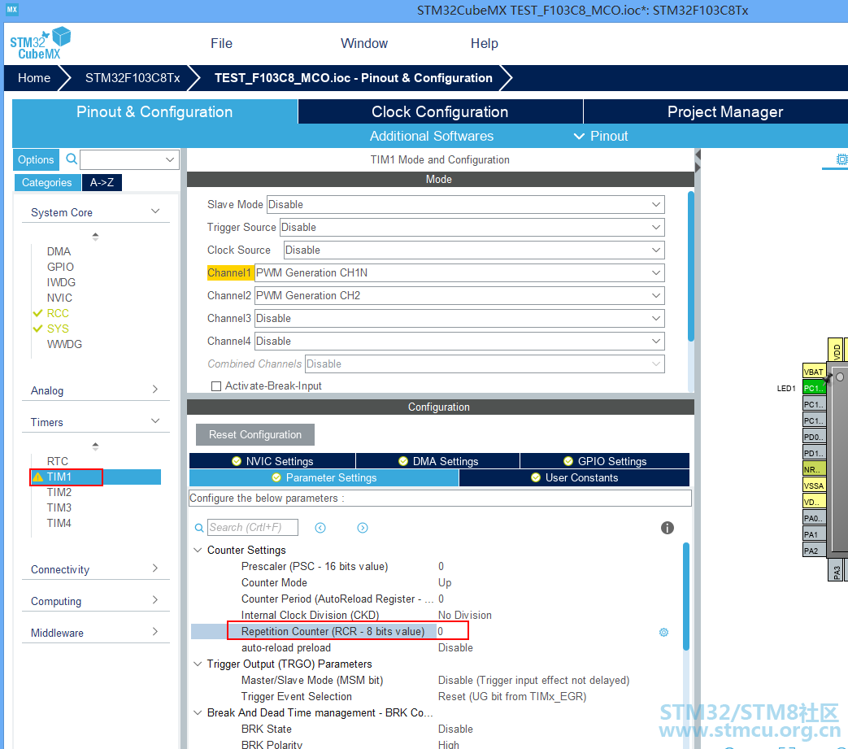
Task: Open Channel2 PWM Generation CH2 dropdown
Action: [x=459, y=295]
